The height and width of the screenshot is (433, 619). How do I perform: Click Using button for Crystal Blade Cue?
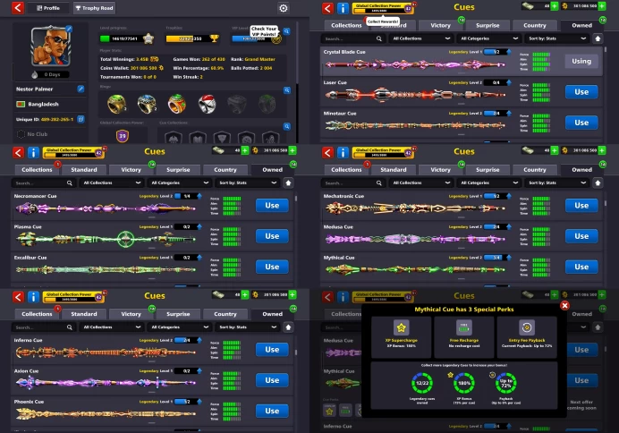581,61
